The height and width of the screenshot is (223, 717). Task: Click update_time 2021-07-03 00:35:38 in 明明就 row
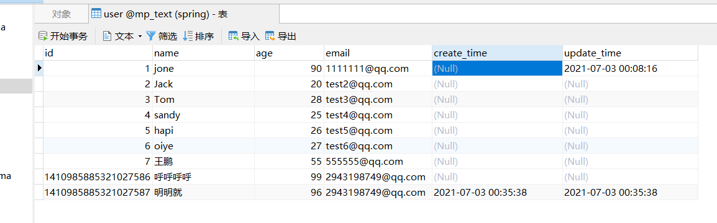[x=630, y=193]
